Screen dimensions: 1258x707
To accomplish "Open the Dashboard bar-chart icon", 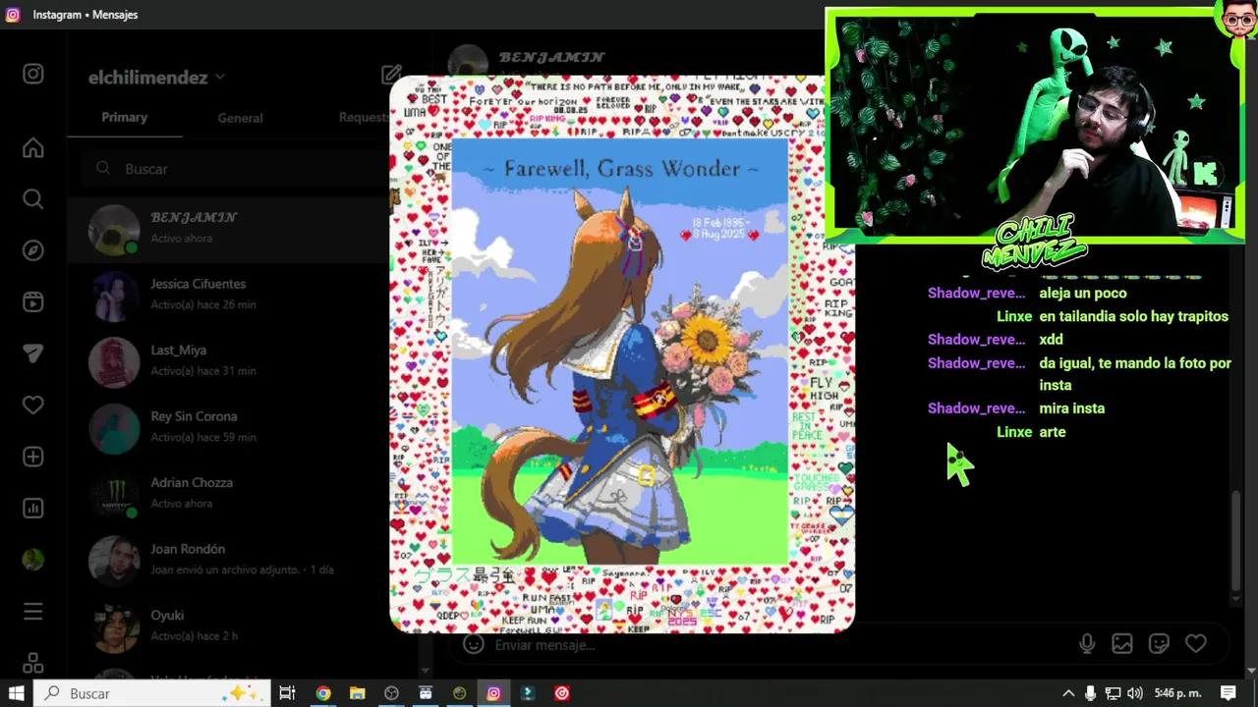I will [x=33, y=508].
